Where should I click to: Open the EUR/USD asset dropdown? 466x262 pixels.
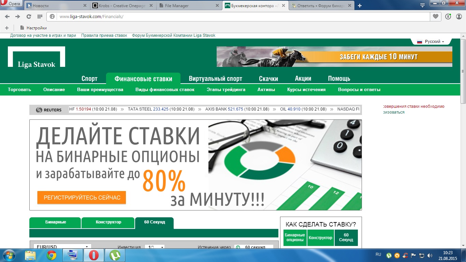pos(62,247)
